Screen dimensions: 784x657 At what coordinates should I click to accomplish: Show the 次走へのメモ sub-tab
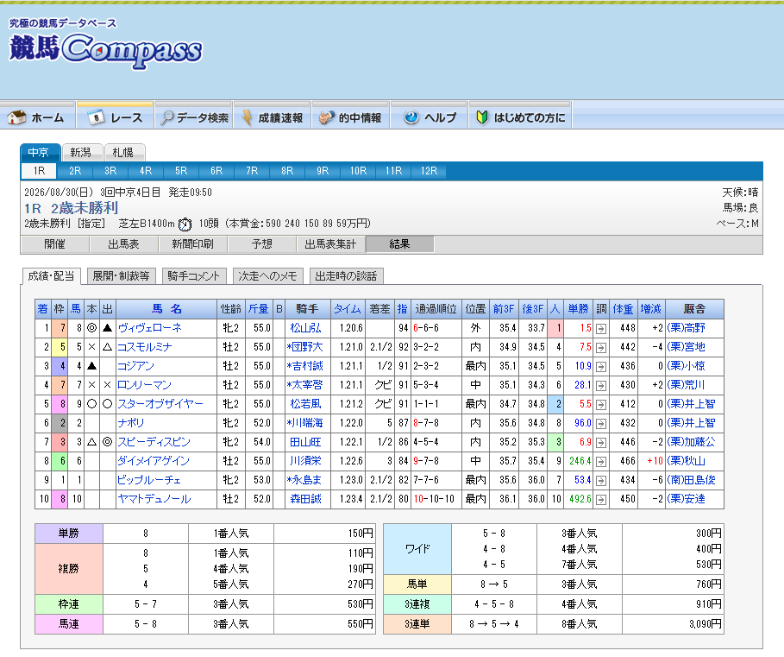point(267,276)
